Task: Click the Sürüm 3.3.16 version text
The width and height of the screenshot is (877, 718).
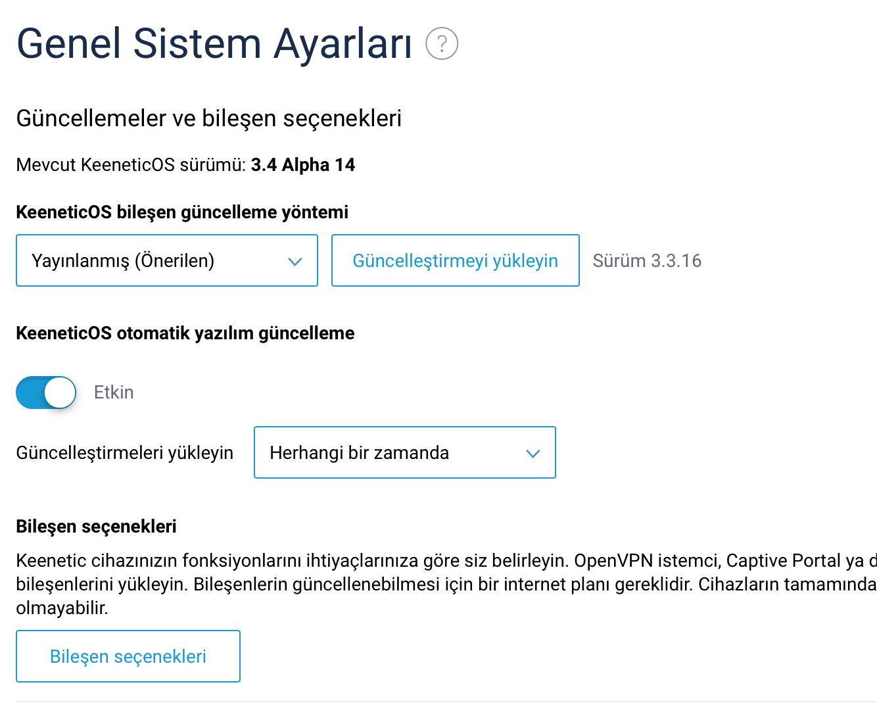Action: click(x=647, y=261)
